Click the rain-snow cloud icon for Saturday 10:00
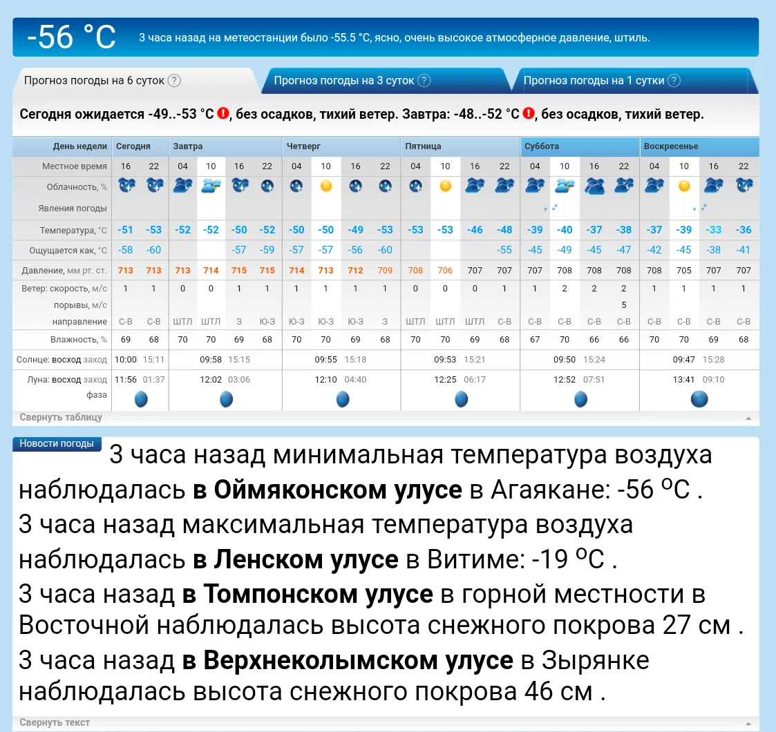 tap(565, 186)
